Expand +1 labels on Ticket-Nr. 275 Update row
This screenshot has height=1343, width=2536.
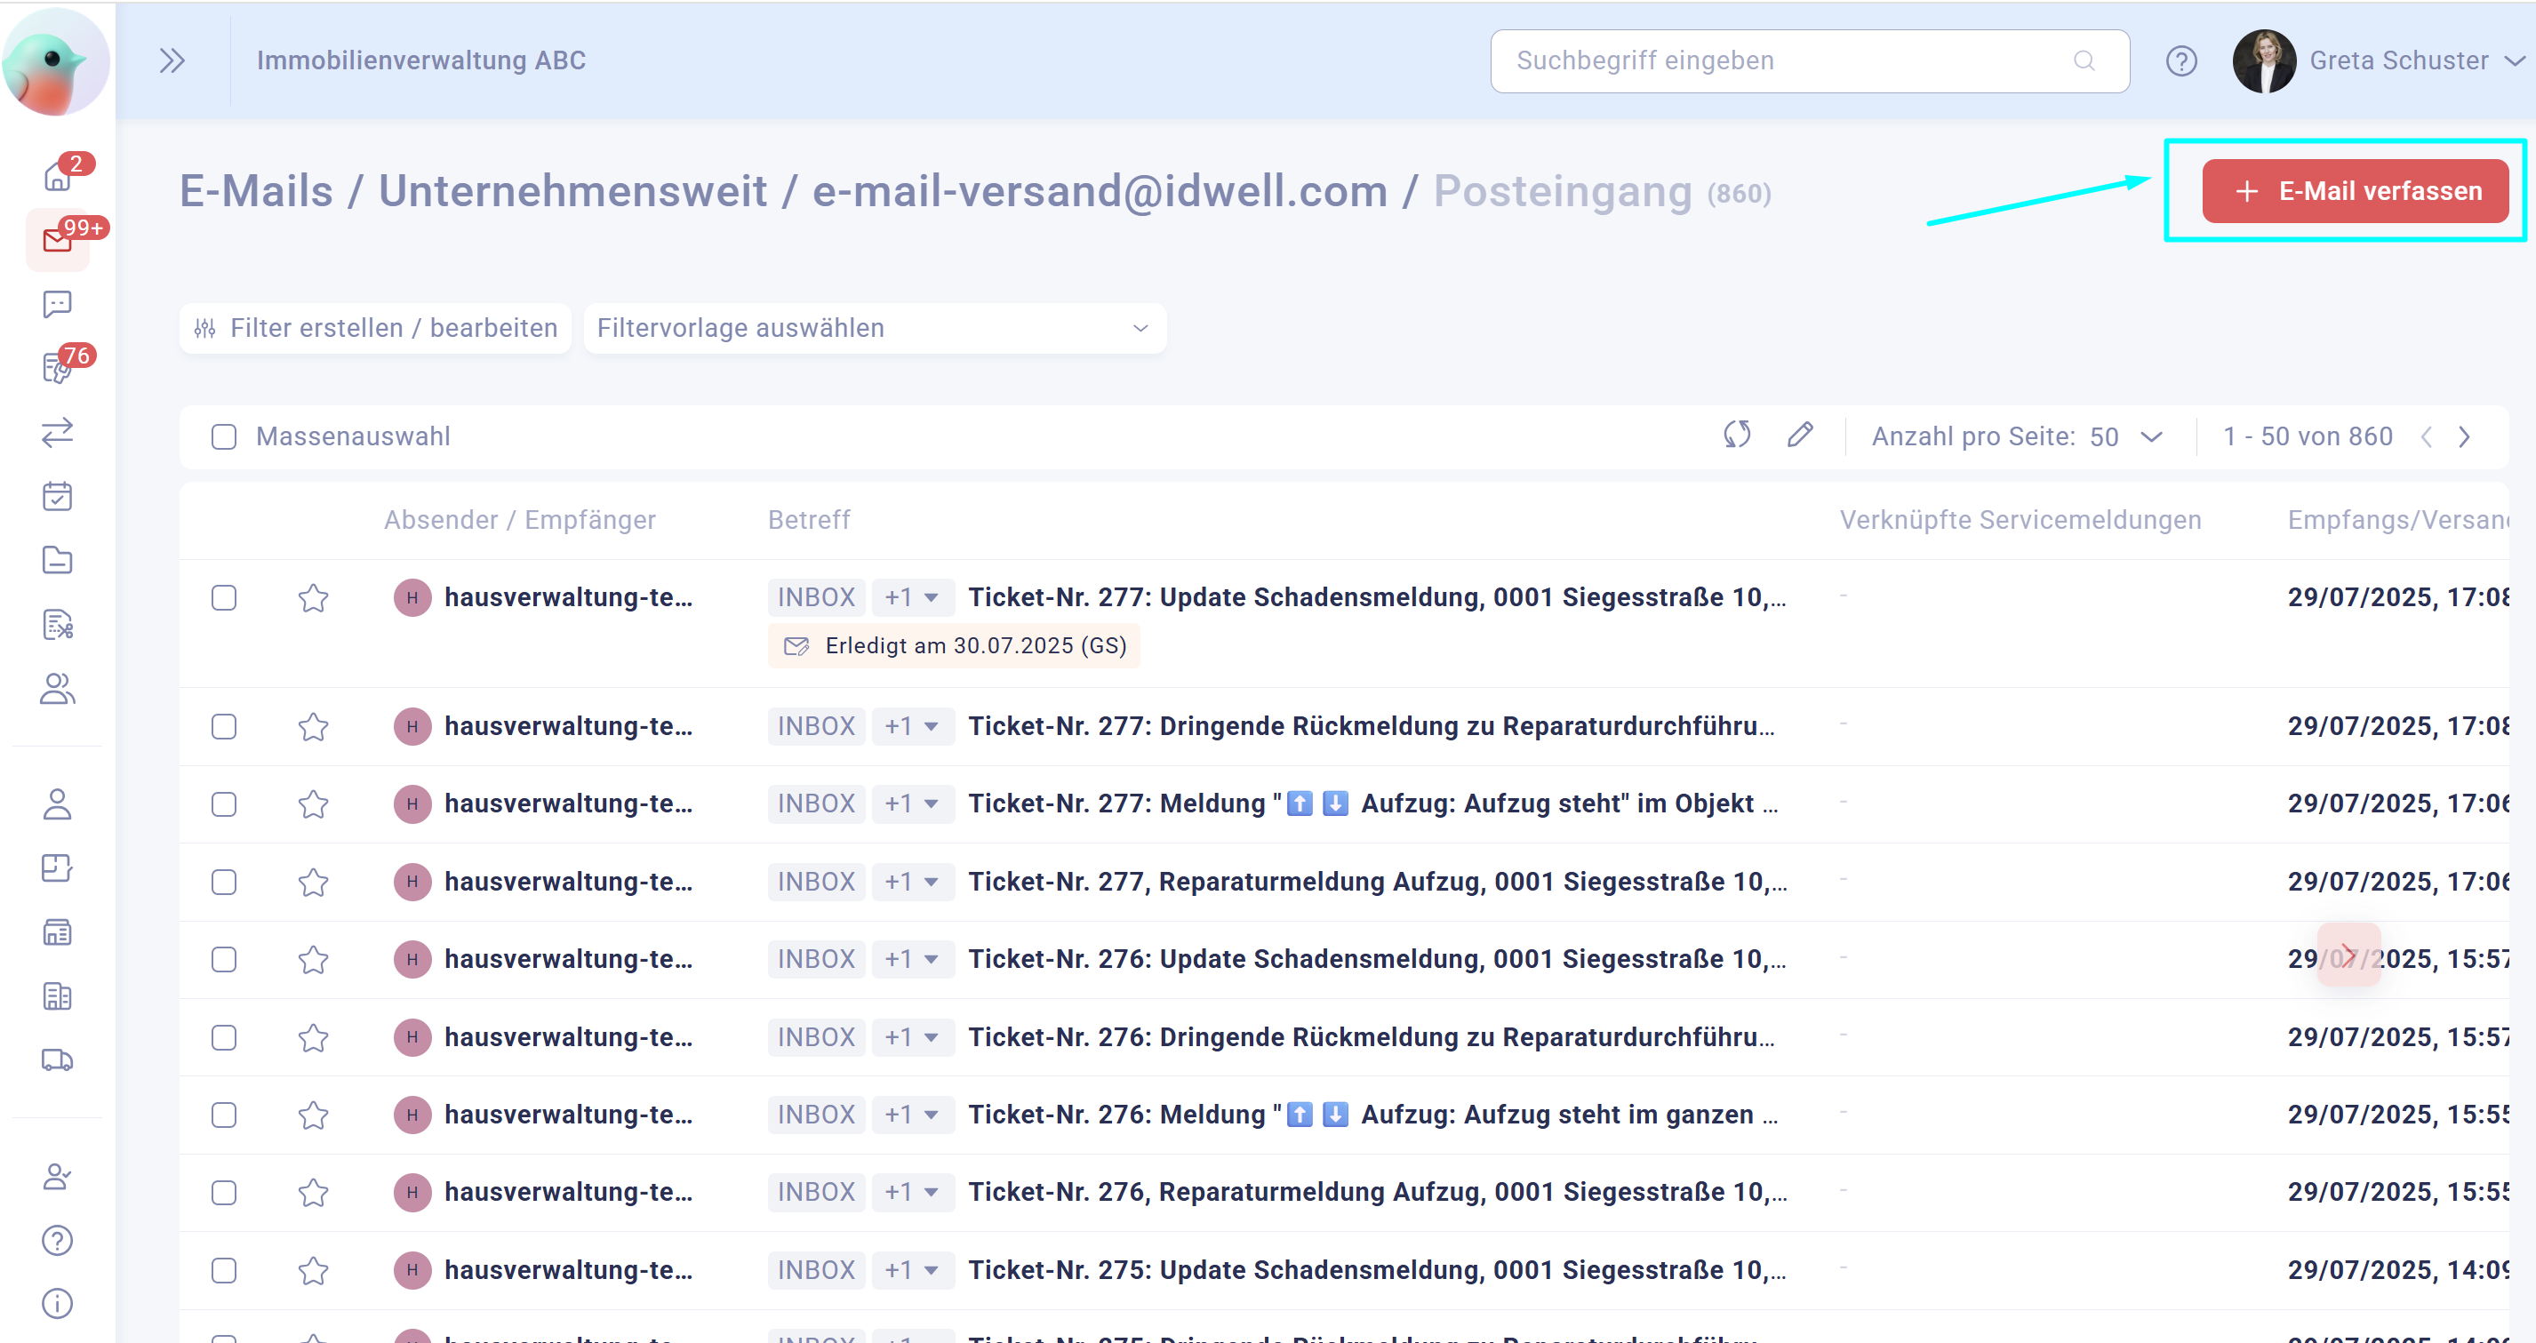pyautogui.click(x=912, y=1270)
